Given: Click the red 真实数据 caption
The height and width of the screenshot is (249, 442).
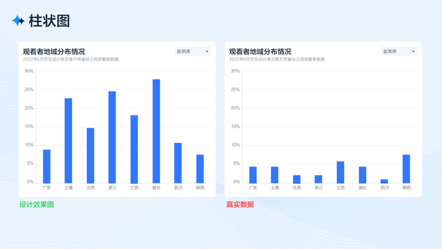Looking at the screenshot, I should (x=240, y=205).
